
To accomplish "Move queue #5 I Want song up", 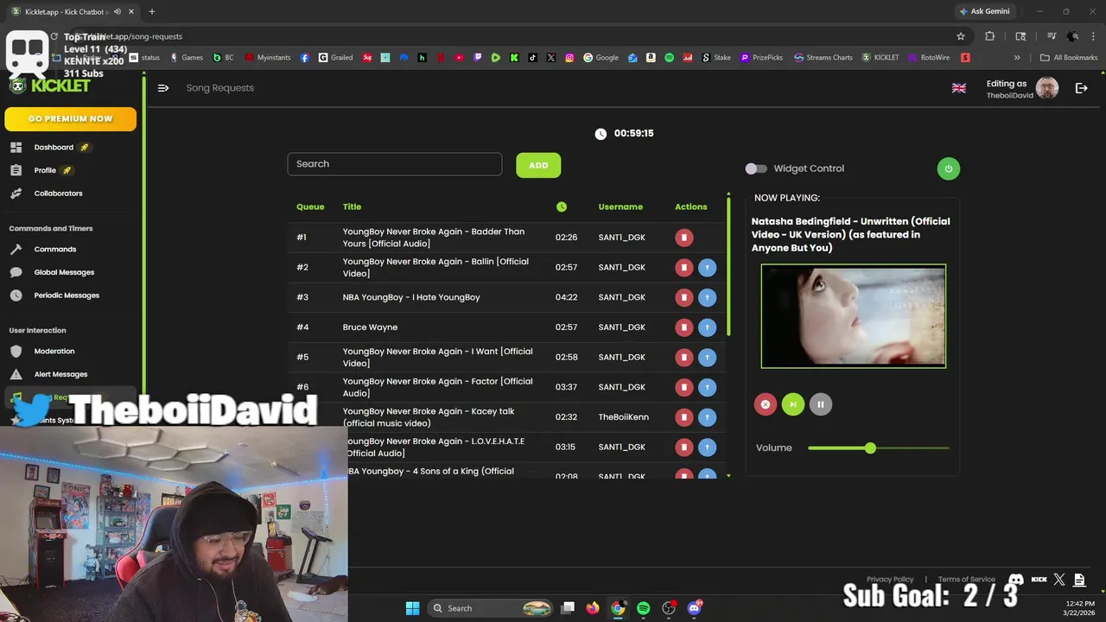I will [x=707, y=358].
